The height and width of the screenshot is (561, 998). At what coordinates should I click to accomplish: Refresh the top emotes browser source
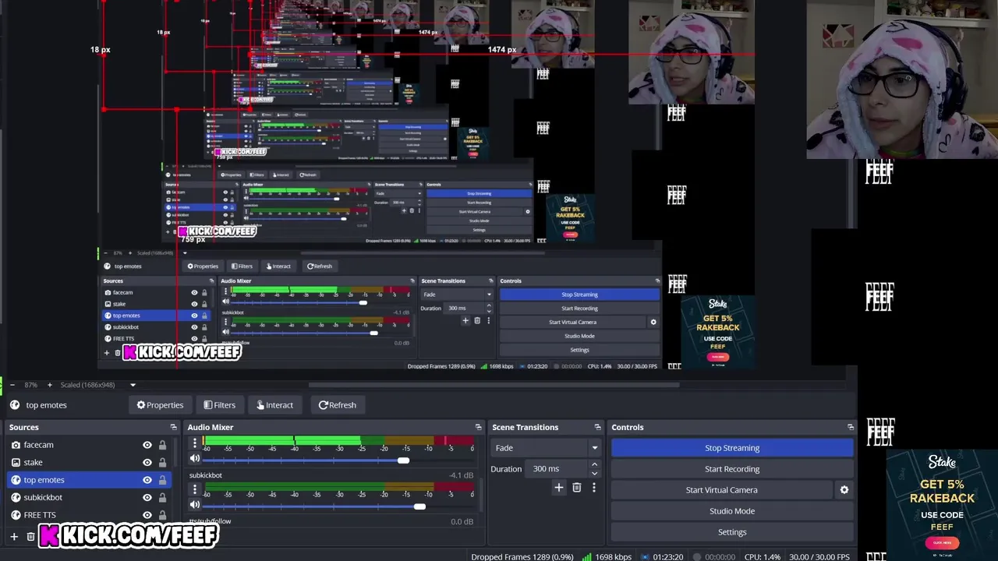337,405
